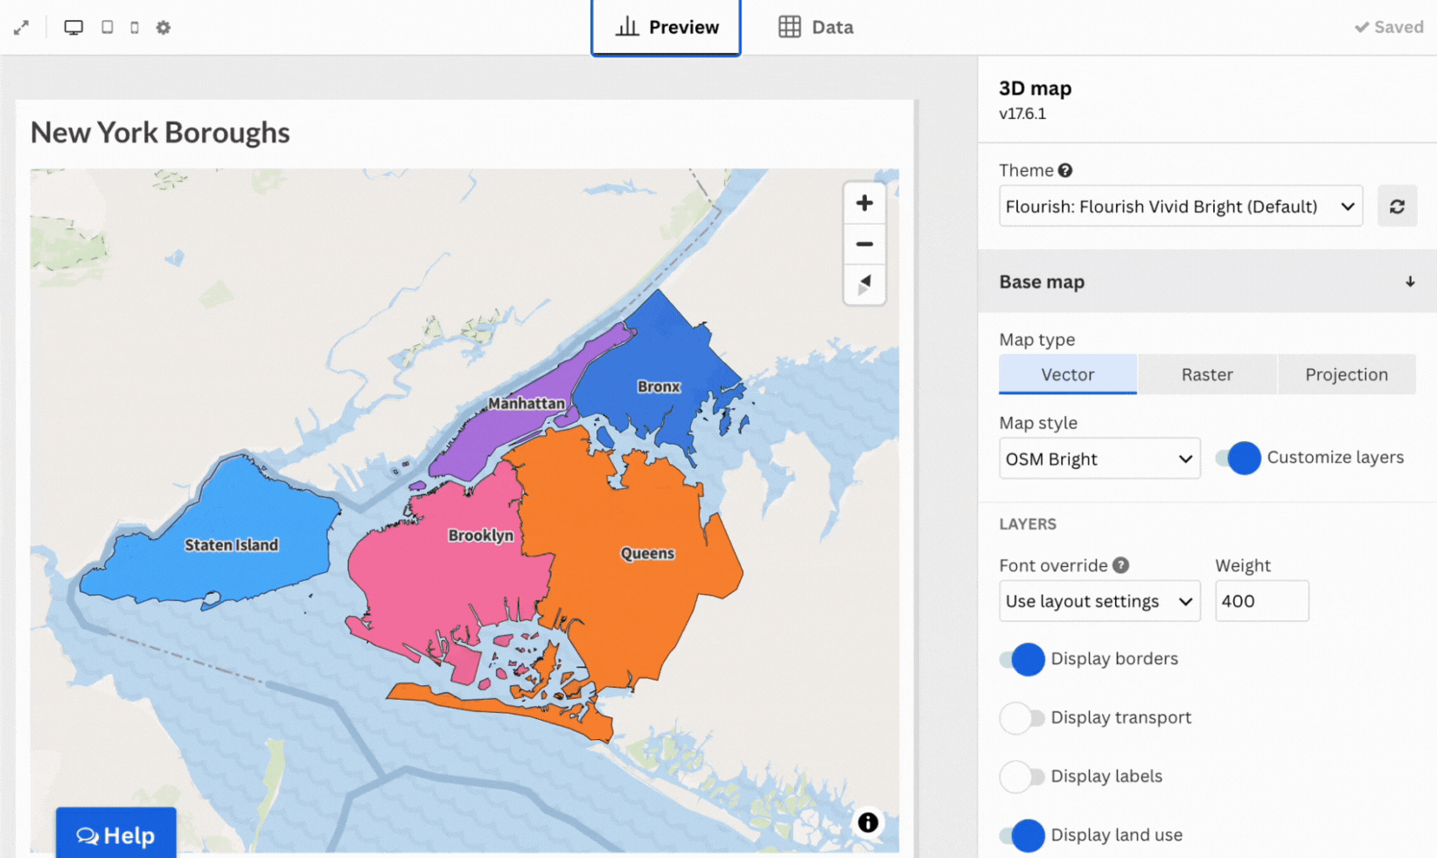
Task: Select the Raster map type
Action: [x=1207, y=375]
